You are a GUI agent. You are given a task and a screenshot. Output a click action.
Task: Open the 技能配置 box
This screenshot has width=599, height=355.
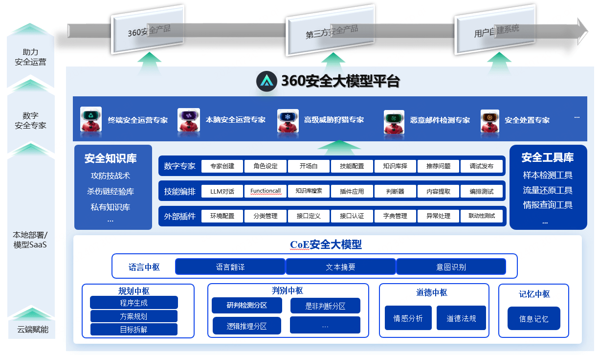pyautogui.click(x=352, y=166)
